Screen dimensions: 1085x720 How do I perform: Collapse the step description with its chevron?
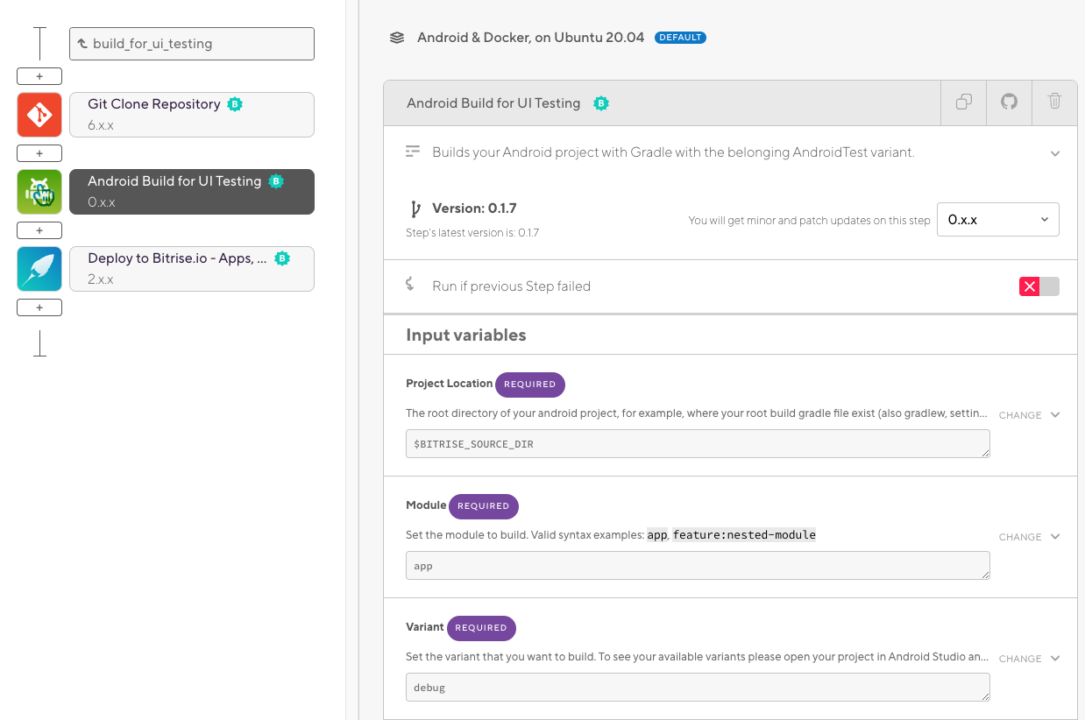[x=1055, y=152]
